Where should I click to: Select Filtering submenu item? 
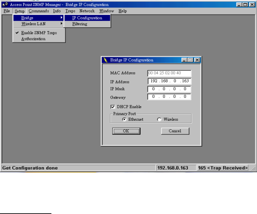87,24
